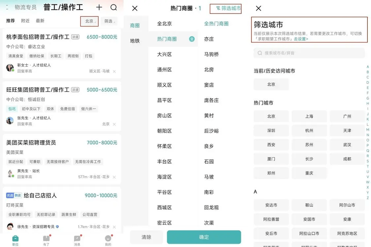Screen dimensions: 371x247
Task: Open 给自己店招人 job title
Action: [40, 196]
